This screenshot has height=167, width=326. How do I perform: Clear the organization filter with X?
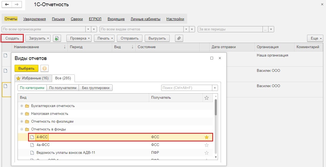(x=94, y=29)
